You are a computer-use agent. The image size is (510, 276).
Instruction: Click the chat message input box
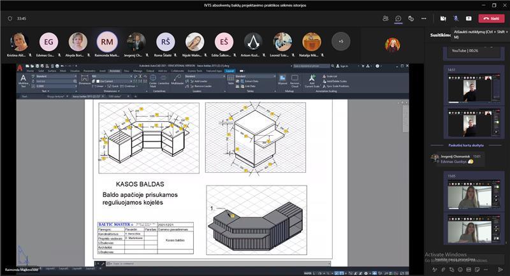click(465, 259)
